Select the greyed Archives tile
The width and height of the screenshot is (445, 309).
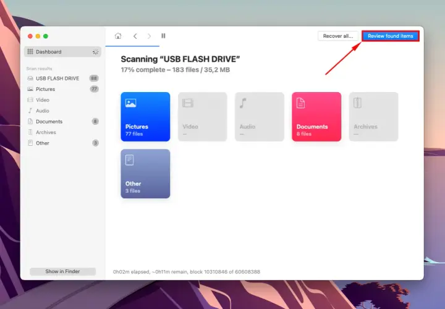point(373,117)
